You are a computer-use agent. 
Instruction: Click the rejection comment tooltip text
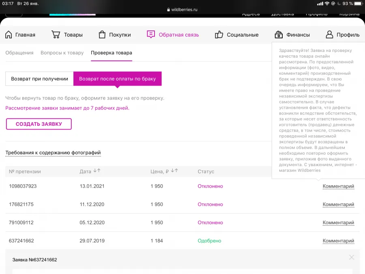318,110
